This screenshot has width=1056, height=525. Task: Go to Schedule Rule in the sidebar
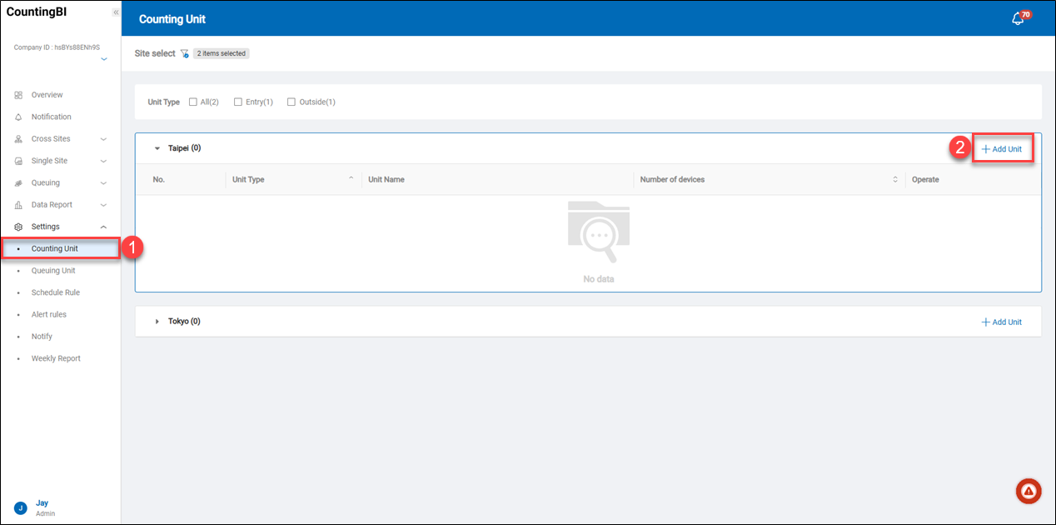pyautogui.click(x=55, y=292)
